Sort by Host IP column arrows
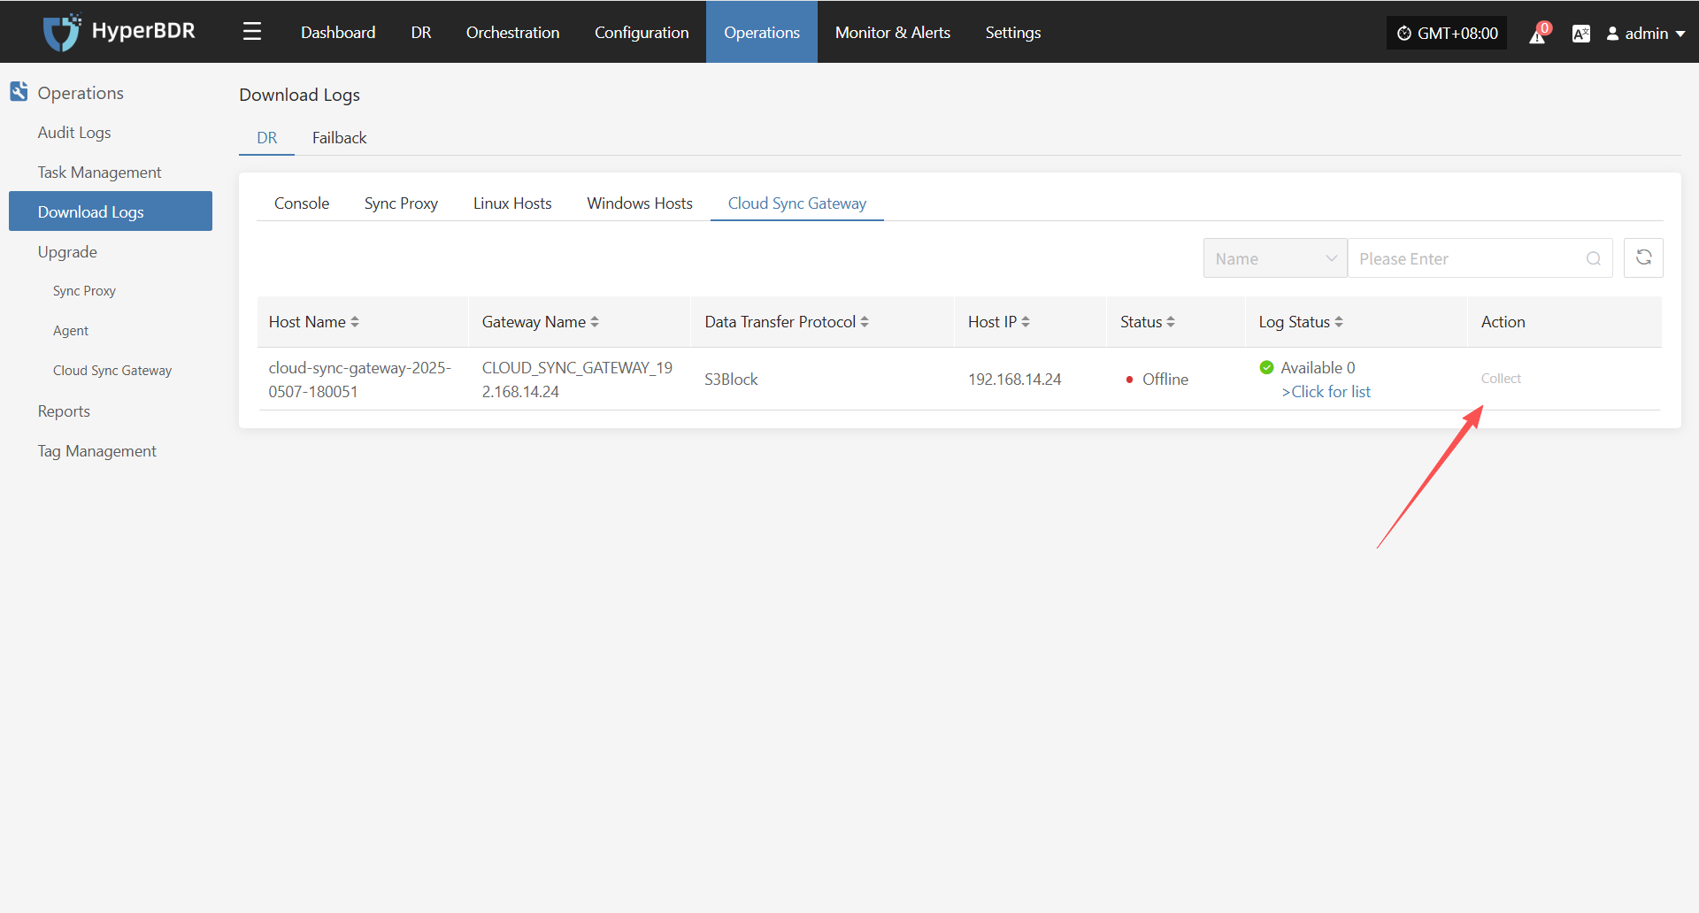 coord(1026,322)
